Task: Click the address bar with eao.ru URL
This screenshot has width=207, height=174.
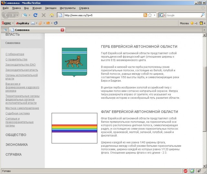Action: 103,15
